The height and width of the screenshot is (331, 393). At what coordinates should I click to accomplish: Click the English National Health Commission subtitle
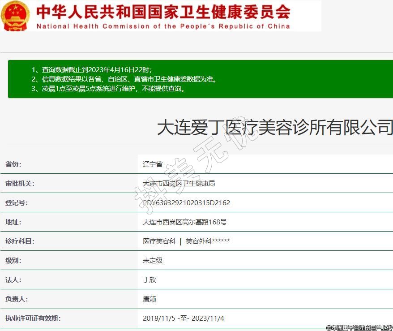pos(163,26)
